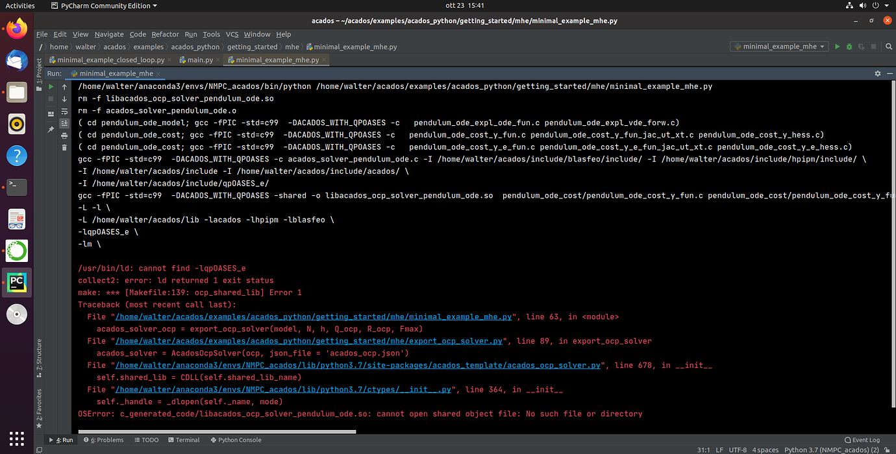The image size is (896, 454).
Task: Click the print console output icon
Action: [x=64, y=136]
